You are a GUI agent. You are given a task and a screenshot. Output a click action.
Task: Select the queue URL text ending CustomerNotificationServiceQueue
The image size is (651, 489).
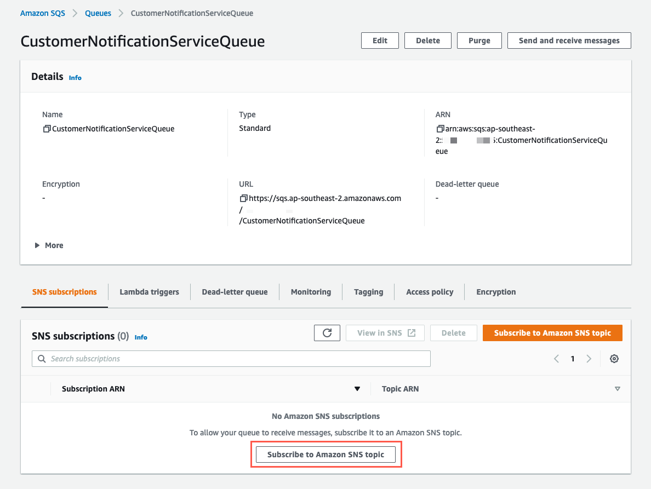pos(320,209)
